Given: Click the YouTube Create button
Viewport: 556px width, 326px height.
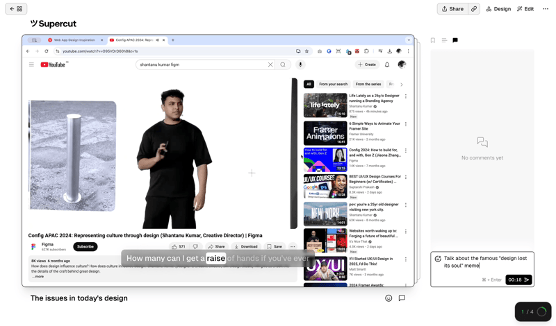Looking at the screenshot, I should pyautogui.click(x=367, y=65).
